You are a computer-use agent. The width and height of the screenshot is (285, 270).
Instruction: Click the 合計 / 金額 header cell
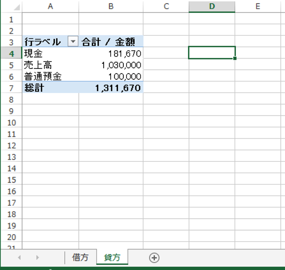111,41
